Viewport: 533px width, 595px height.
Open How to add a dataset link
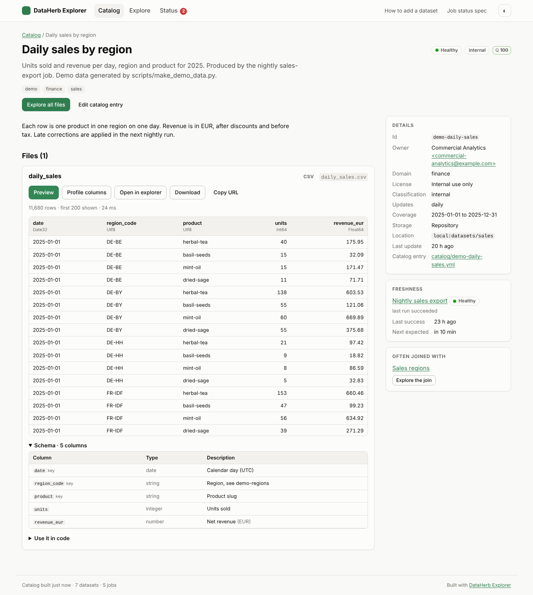point(411,11)
